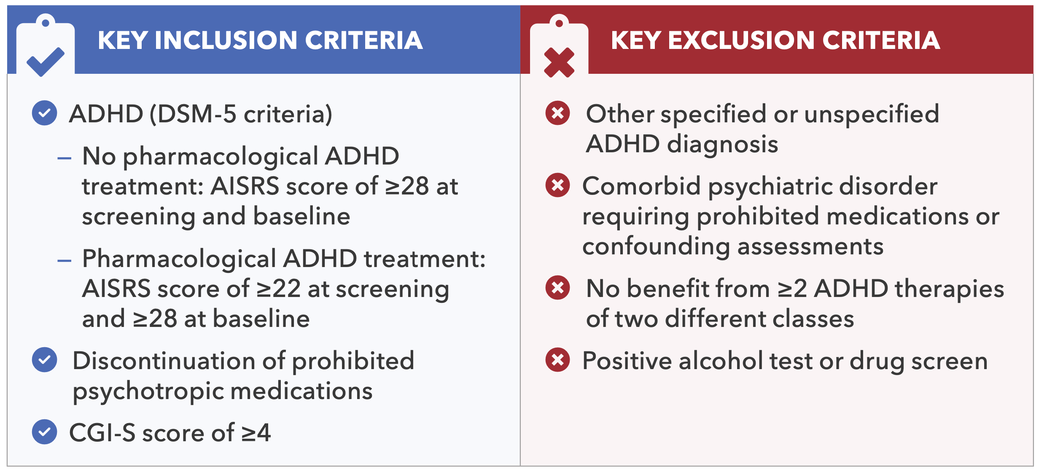Viewport: 1039px width, 475px height.
Task: Select the red X icon next to Comorbid psychiatric disorder
Action: pyautogui.click(x=557, y=185)
